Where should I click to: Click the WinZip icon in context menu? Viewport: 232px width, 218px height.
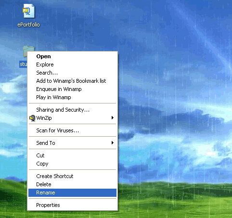click(x=32, y=118)
